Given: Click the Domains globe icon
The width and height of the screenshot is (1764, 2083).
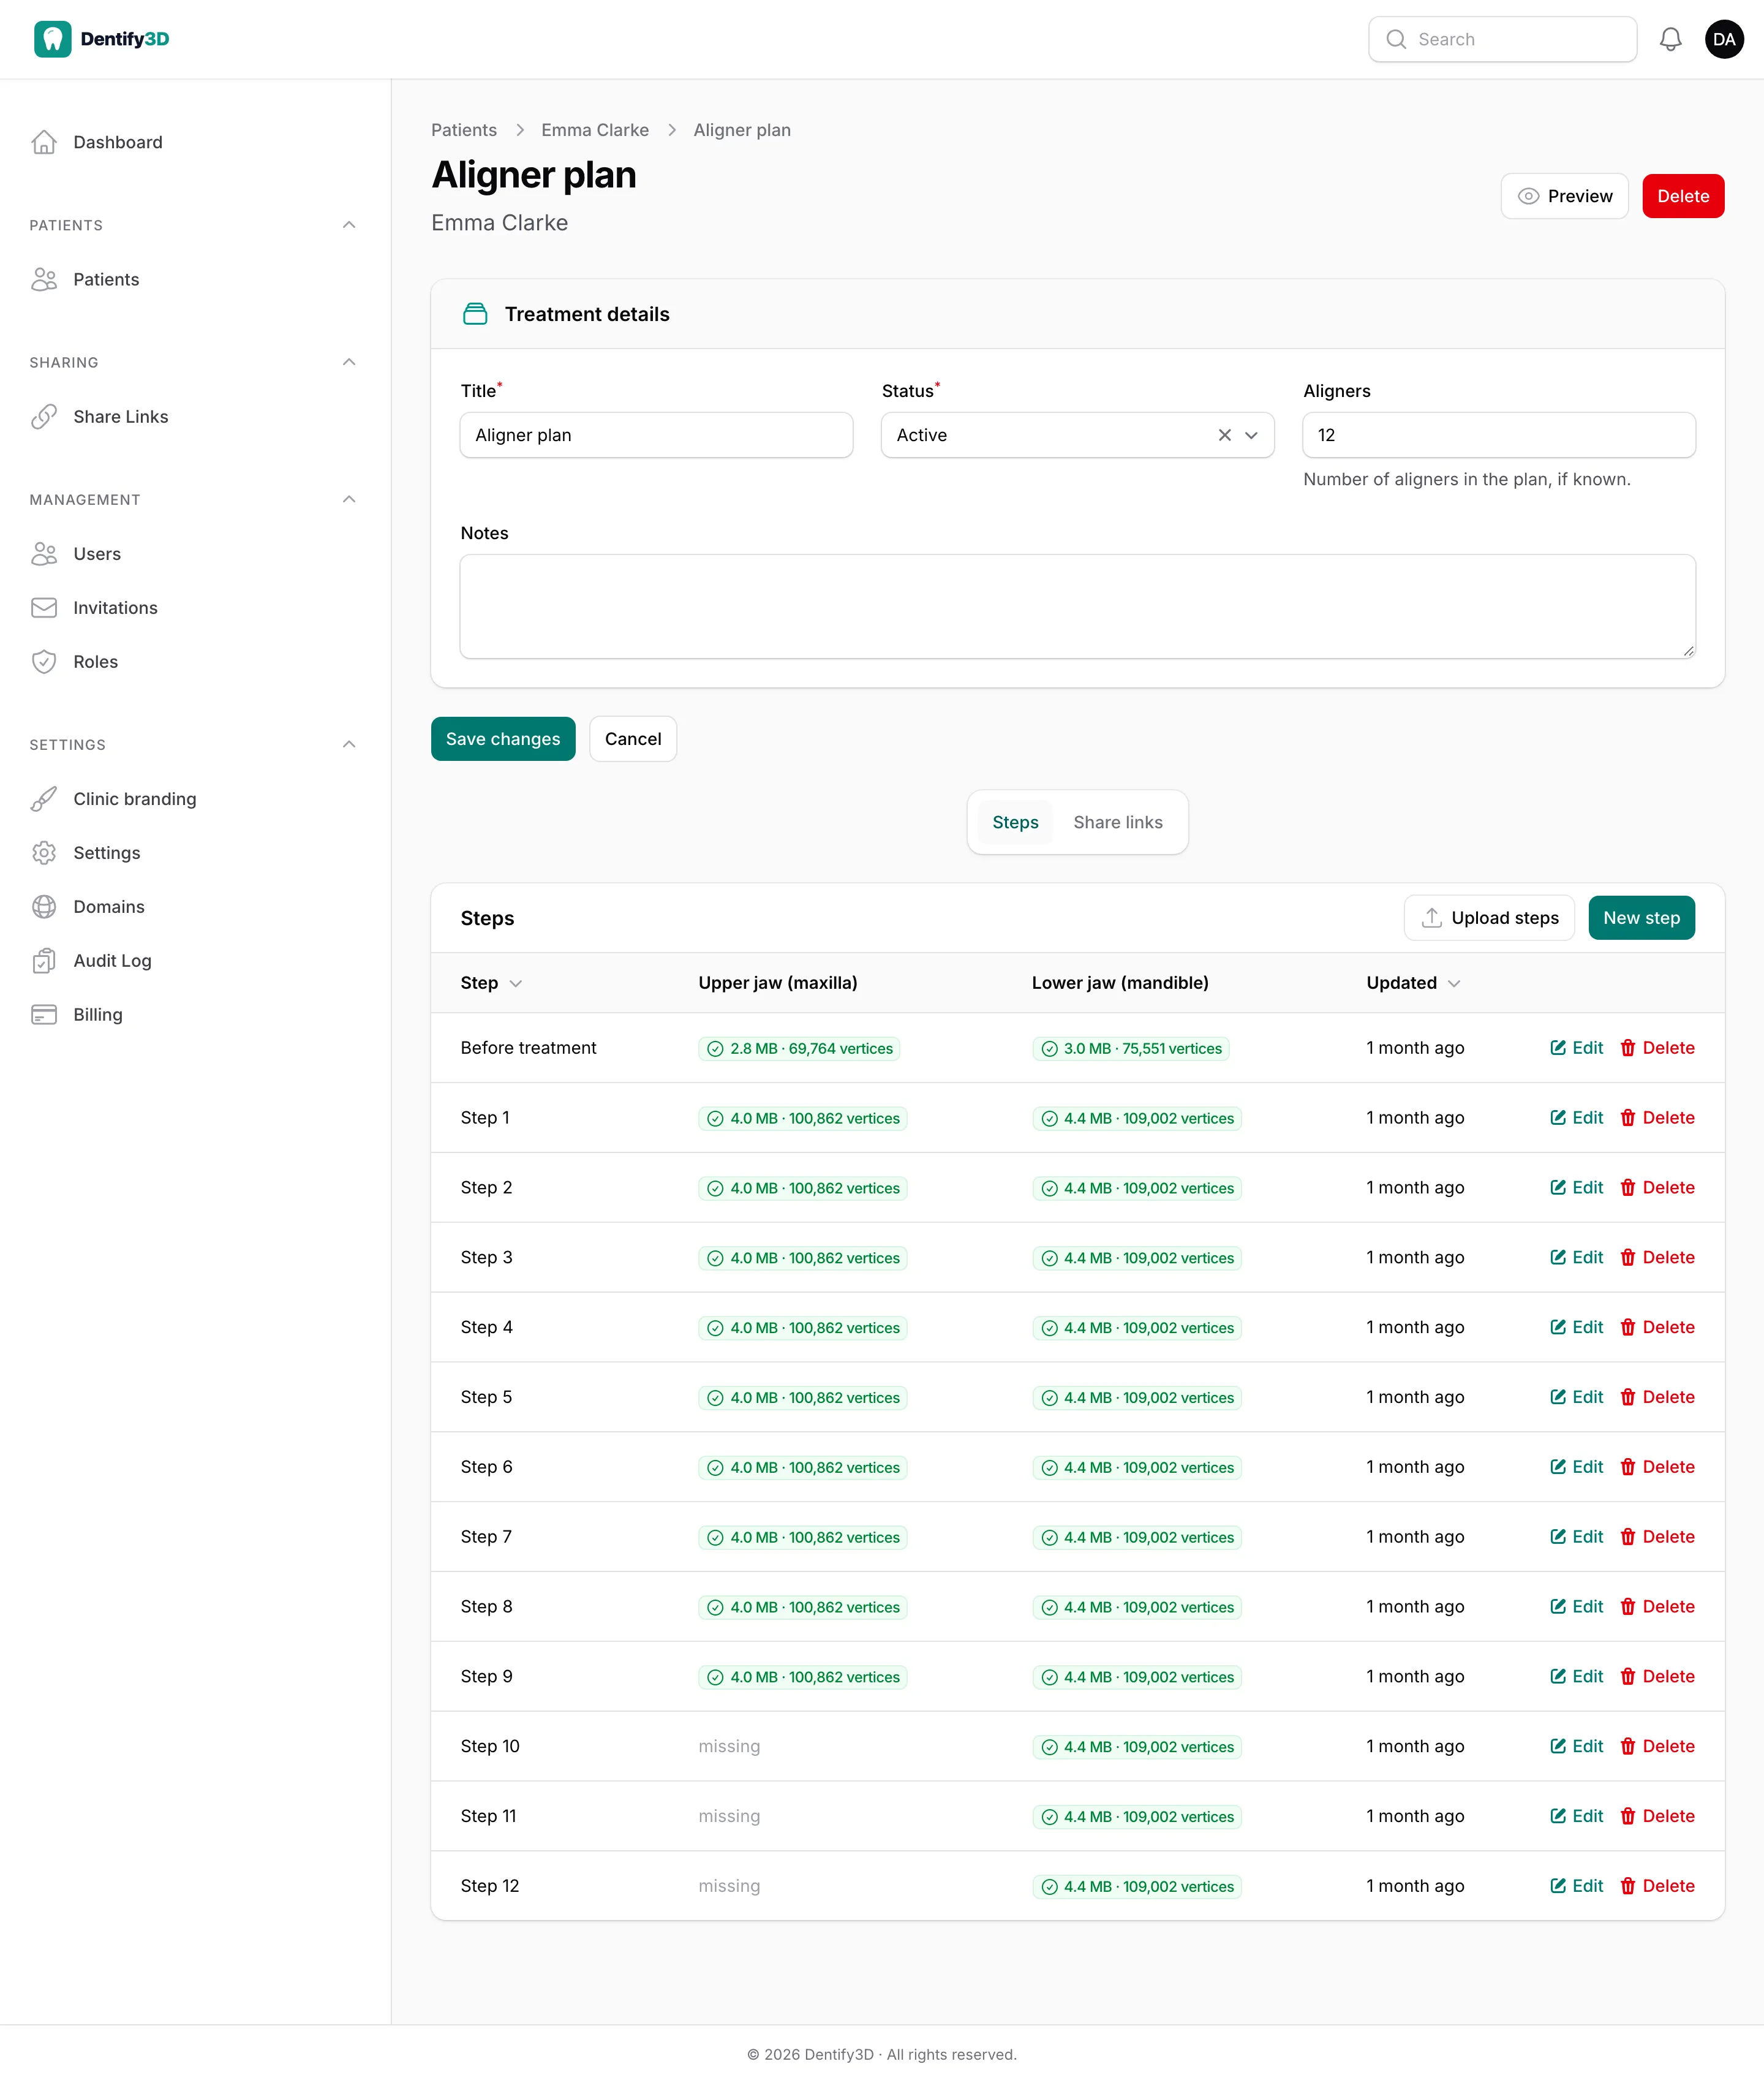Looking at the screenshot, I should click(x=44, y=906).
